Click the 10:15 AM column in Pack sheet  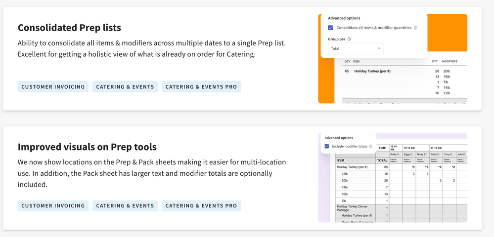click(409, 148)
